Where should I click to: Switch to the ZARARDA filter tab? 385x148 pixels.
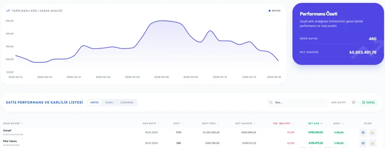click(127, 102)
